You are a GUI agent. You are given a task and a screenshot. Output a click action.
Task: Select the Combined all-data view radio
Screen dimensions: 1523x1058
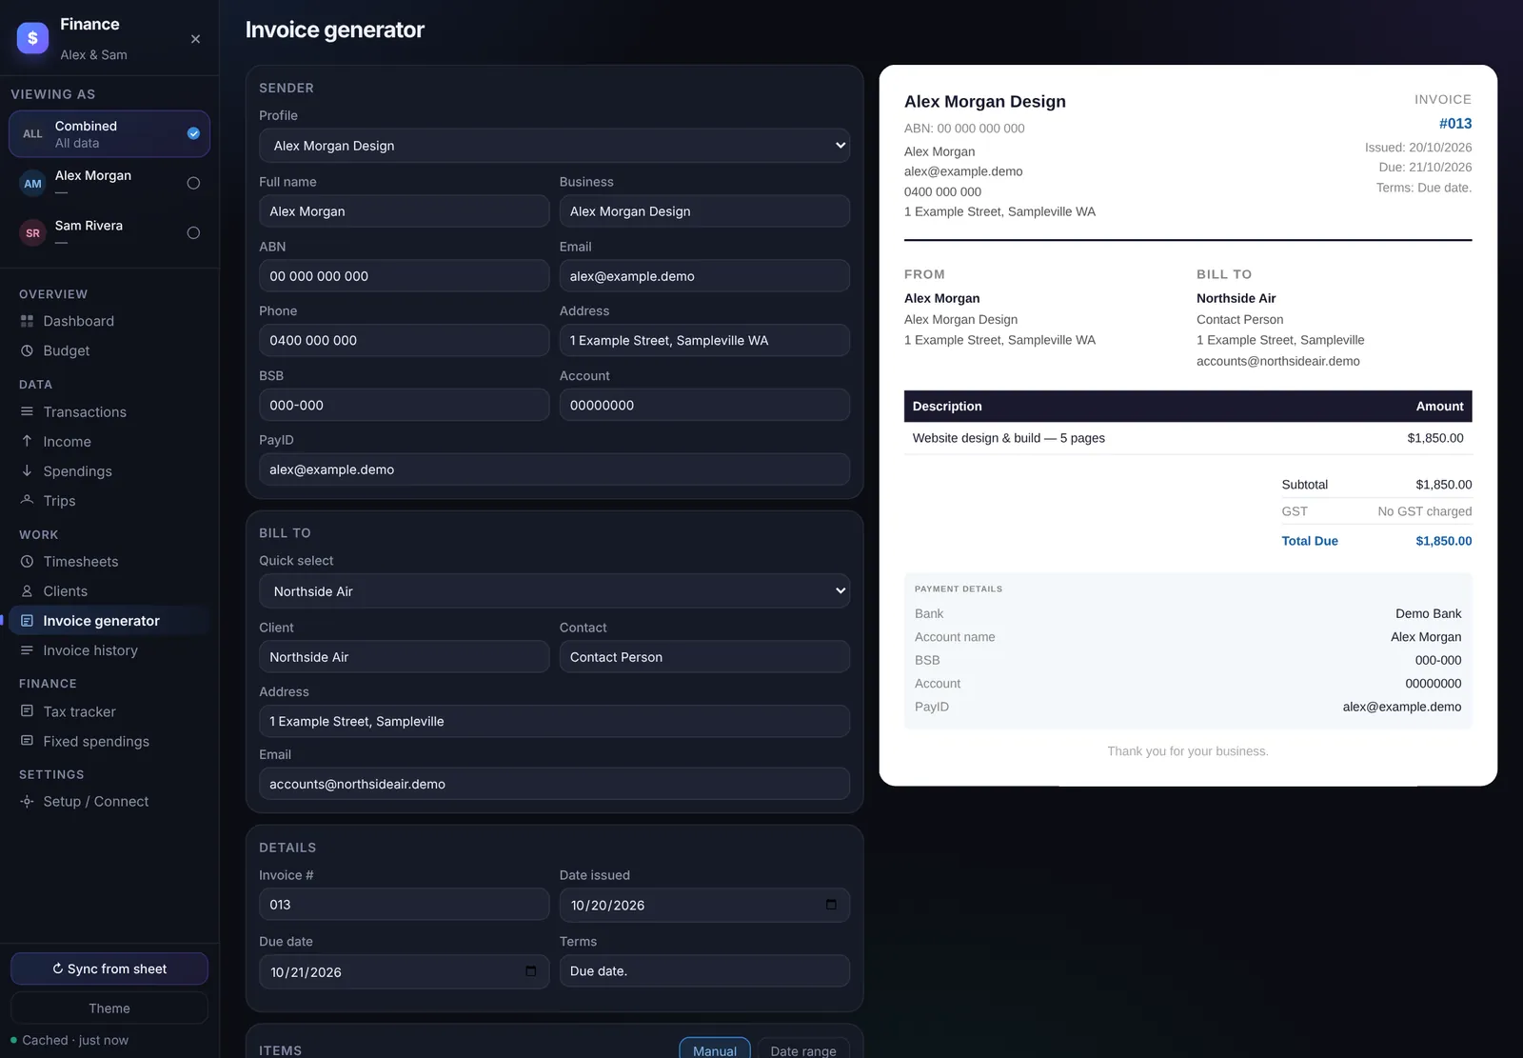pos(193,133)
